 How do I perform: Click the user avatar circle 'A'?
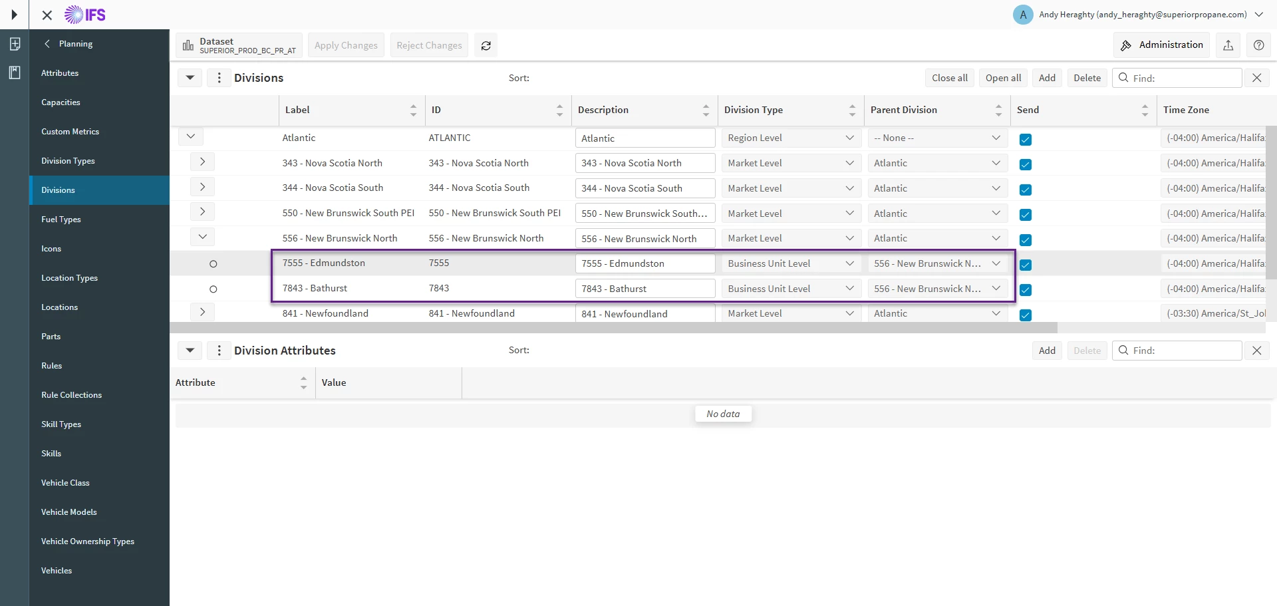(1023, 15)
